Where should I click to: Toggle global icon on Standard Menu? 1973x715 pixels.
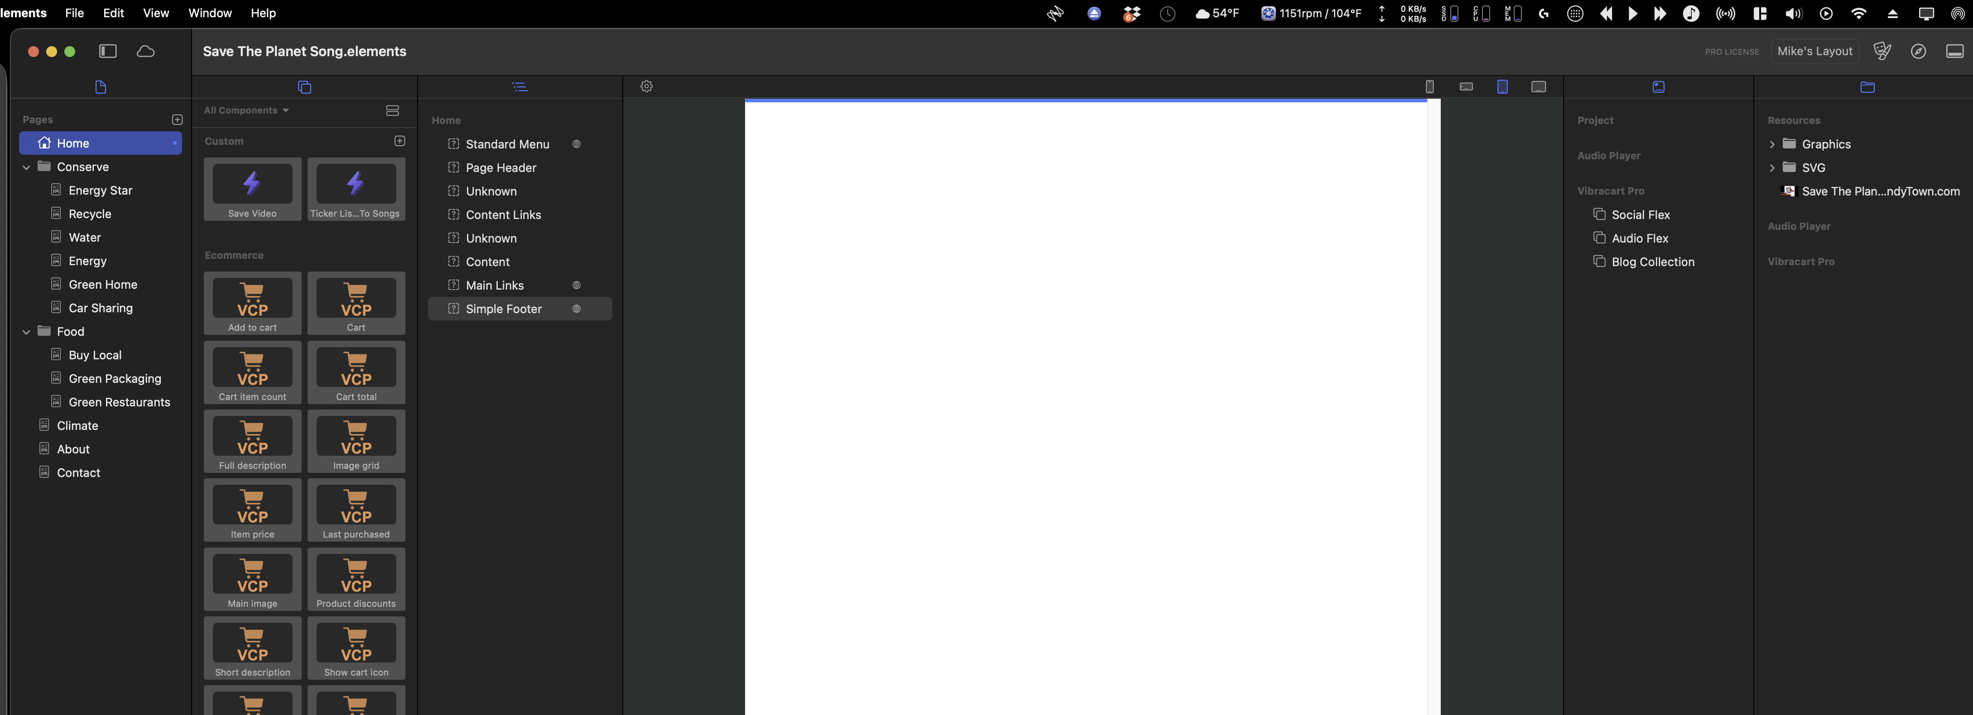[x=576, y=144]
